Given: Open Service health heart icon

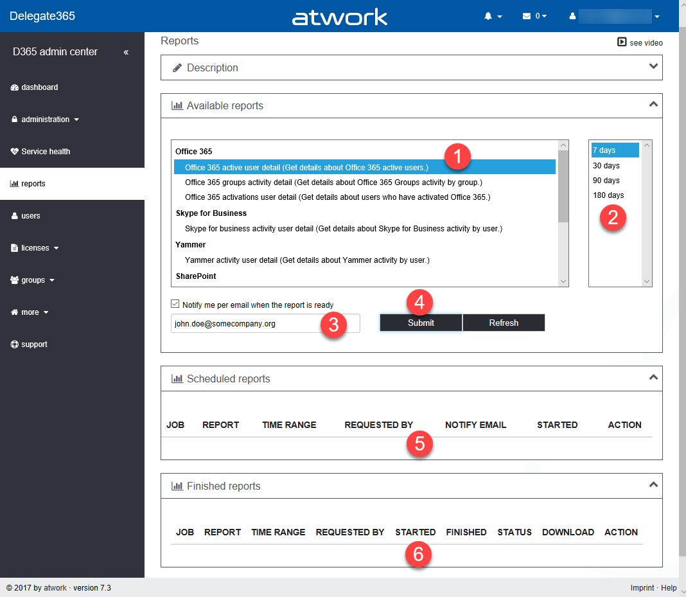Looking at the screenshot, I should coord(15,152).
